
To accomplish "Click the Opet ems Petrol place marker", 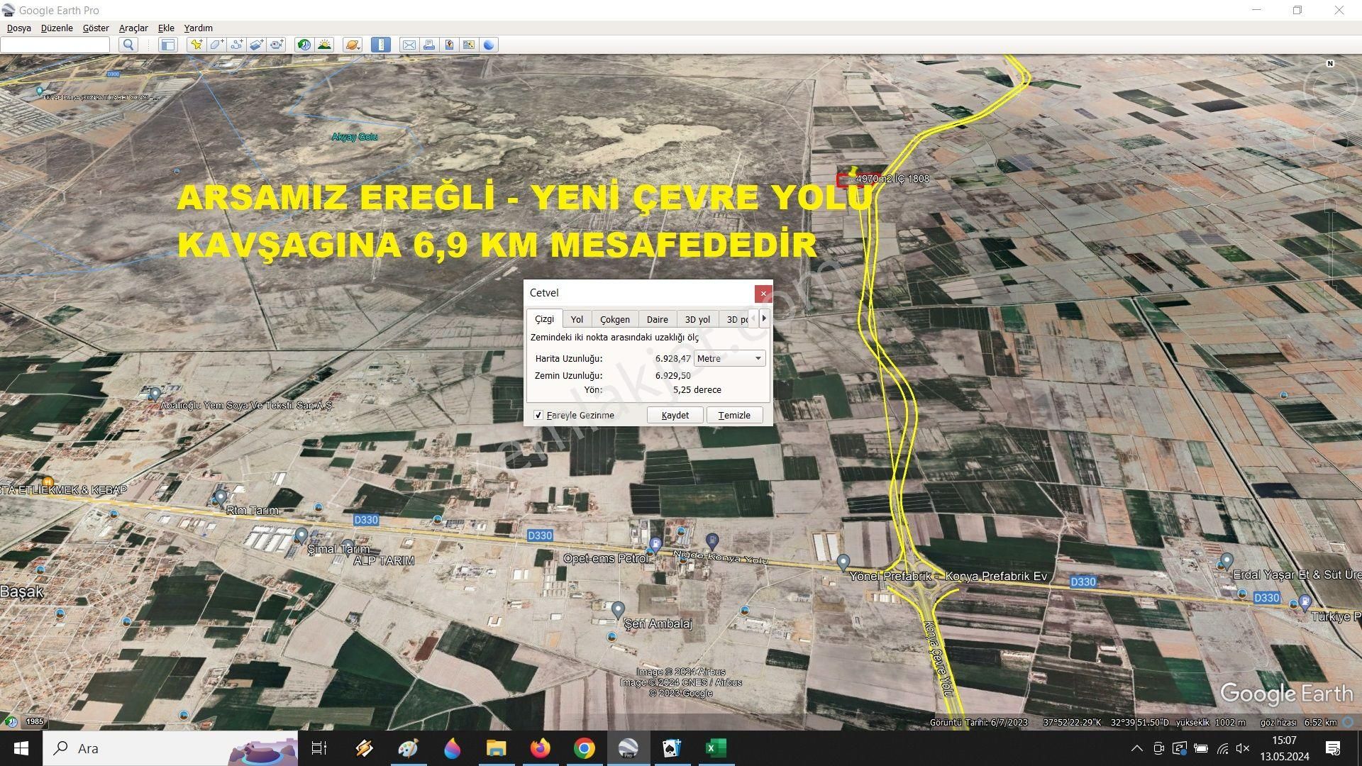I will (x=655, y=545).
